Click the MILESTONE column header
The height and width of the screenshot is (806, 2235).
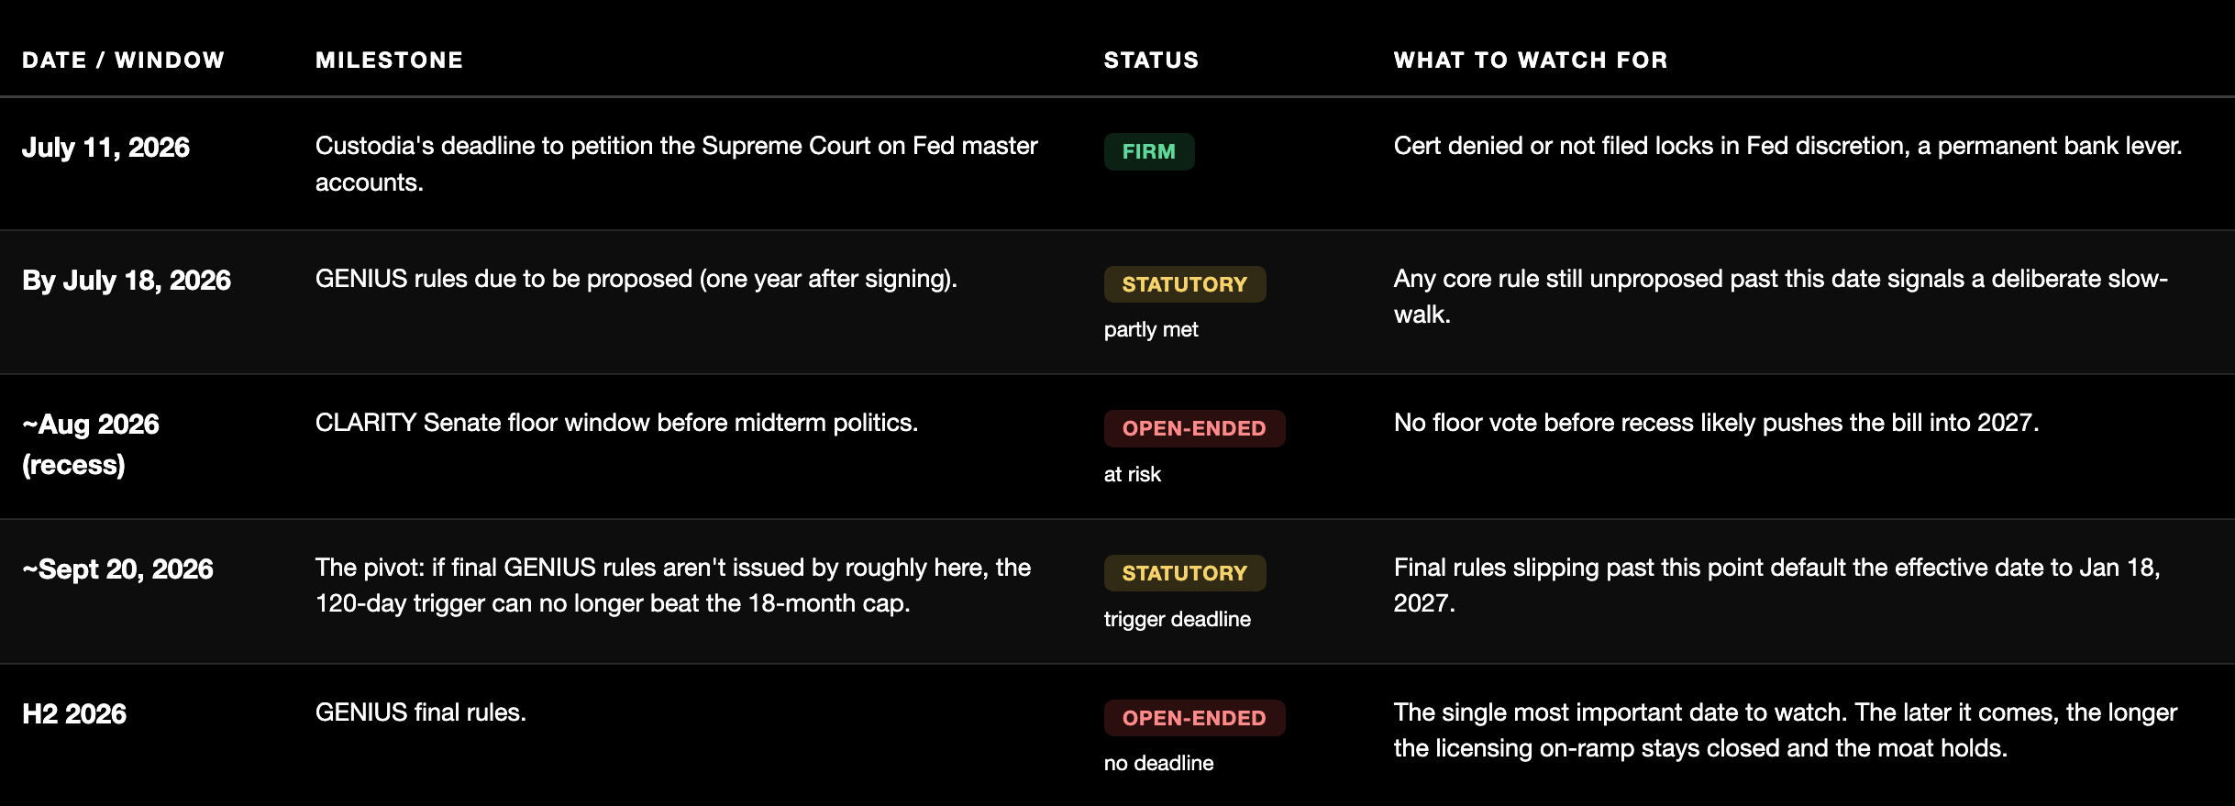tap(389, 61)
